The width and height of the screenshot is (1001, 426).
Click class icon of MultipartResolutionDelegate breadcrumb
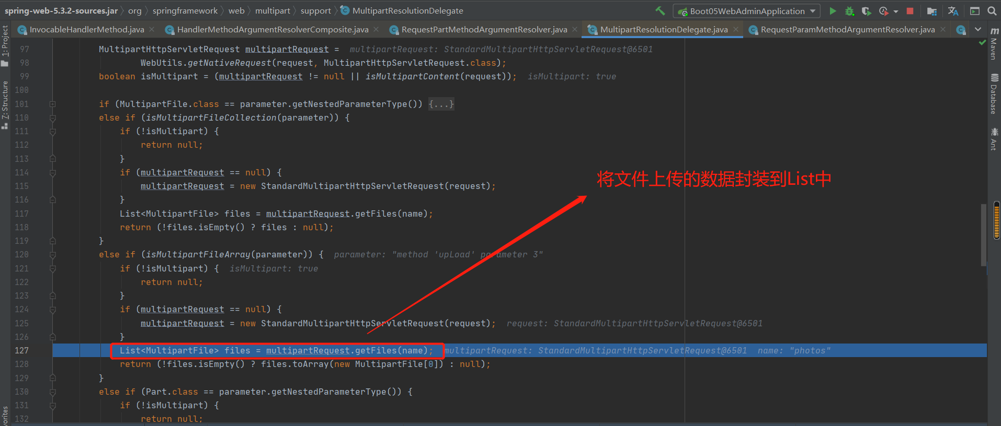tap(345, 10)
